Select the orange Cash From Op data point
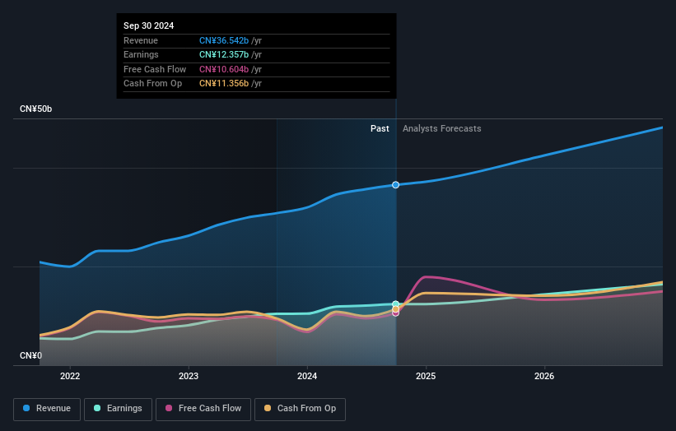This screenshot has height=431, width=676. 395,309
